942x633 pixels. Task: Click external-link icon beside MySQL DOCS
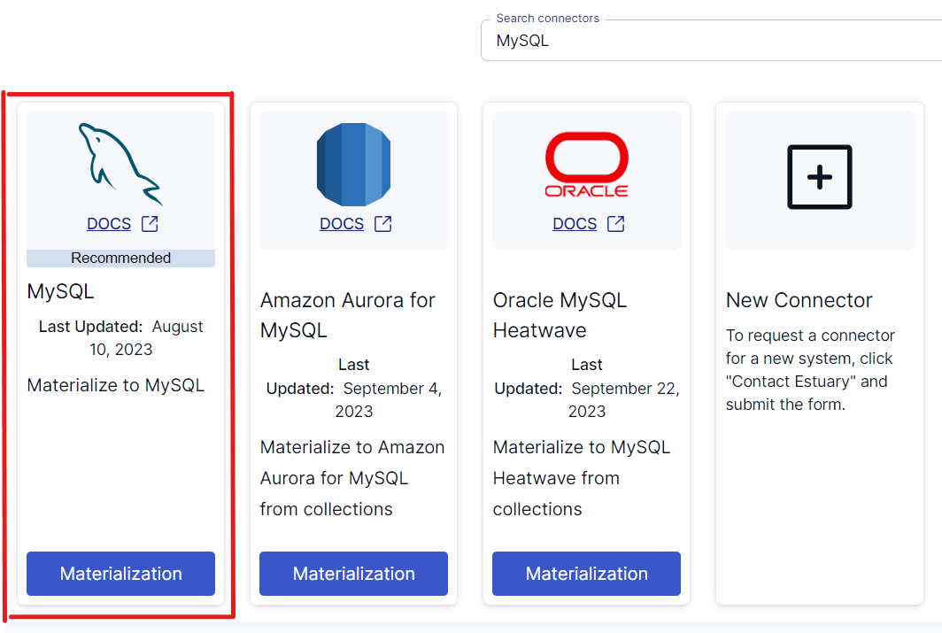coord(151,223)
